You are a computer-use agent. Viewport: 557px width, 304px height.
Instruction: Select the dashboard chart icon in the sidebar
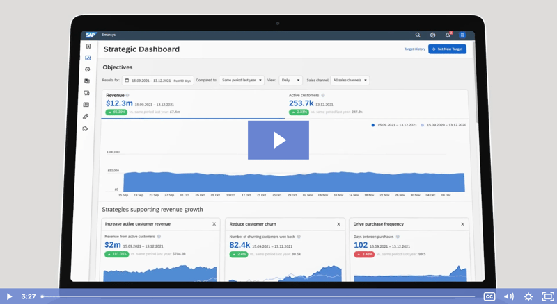point(87,58)
